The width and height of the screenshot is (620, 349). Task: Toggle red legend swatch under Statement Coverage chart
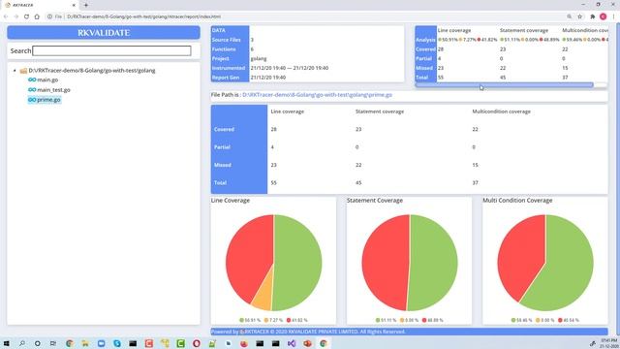[424, 320]
